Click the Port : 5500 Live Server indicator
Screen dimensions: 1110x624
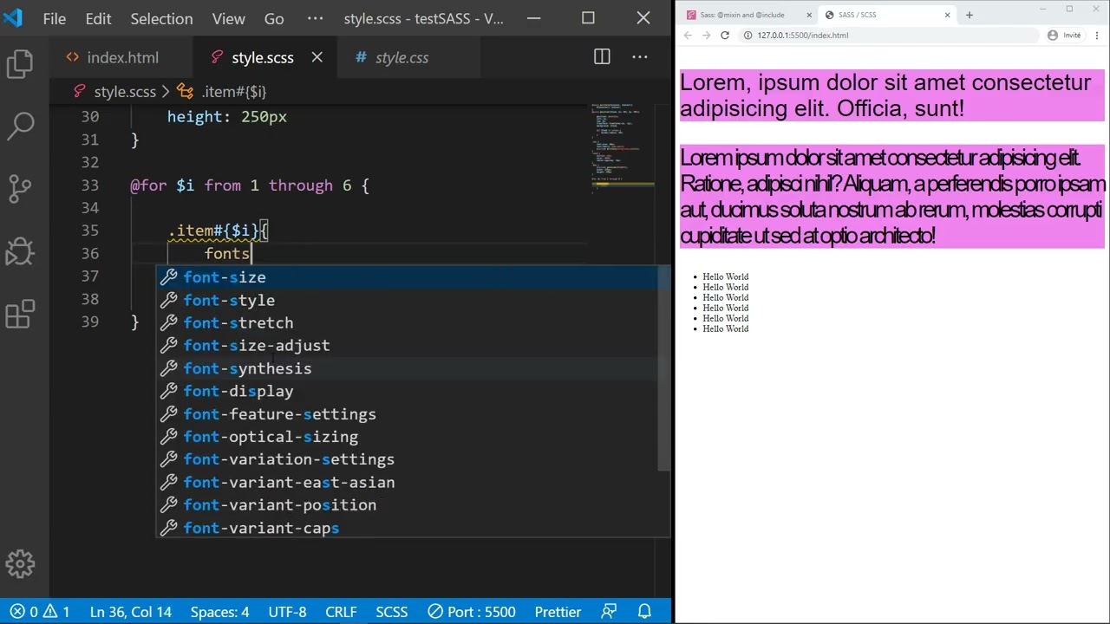click(x=472, y=612)
